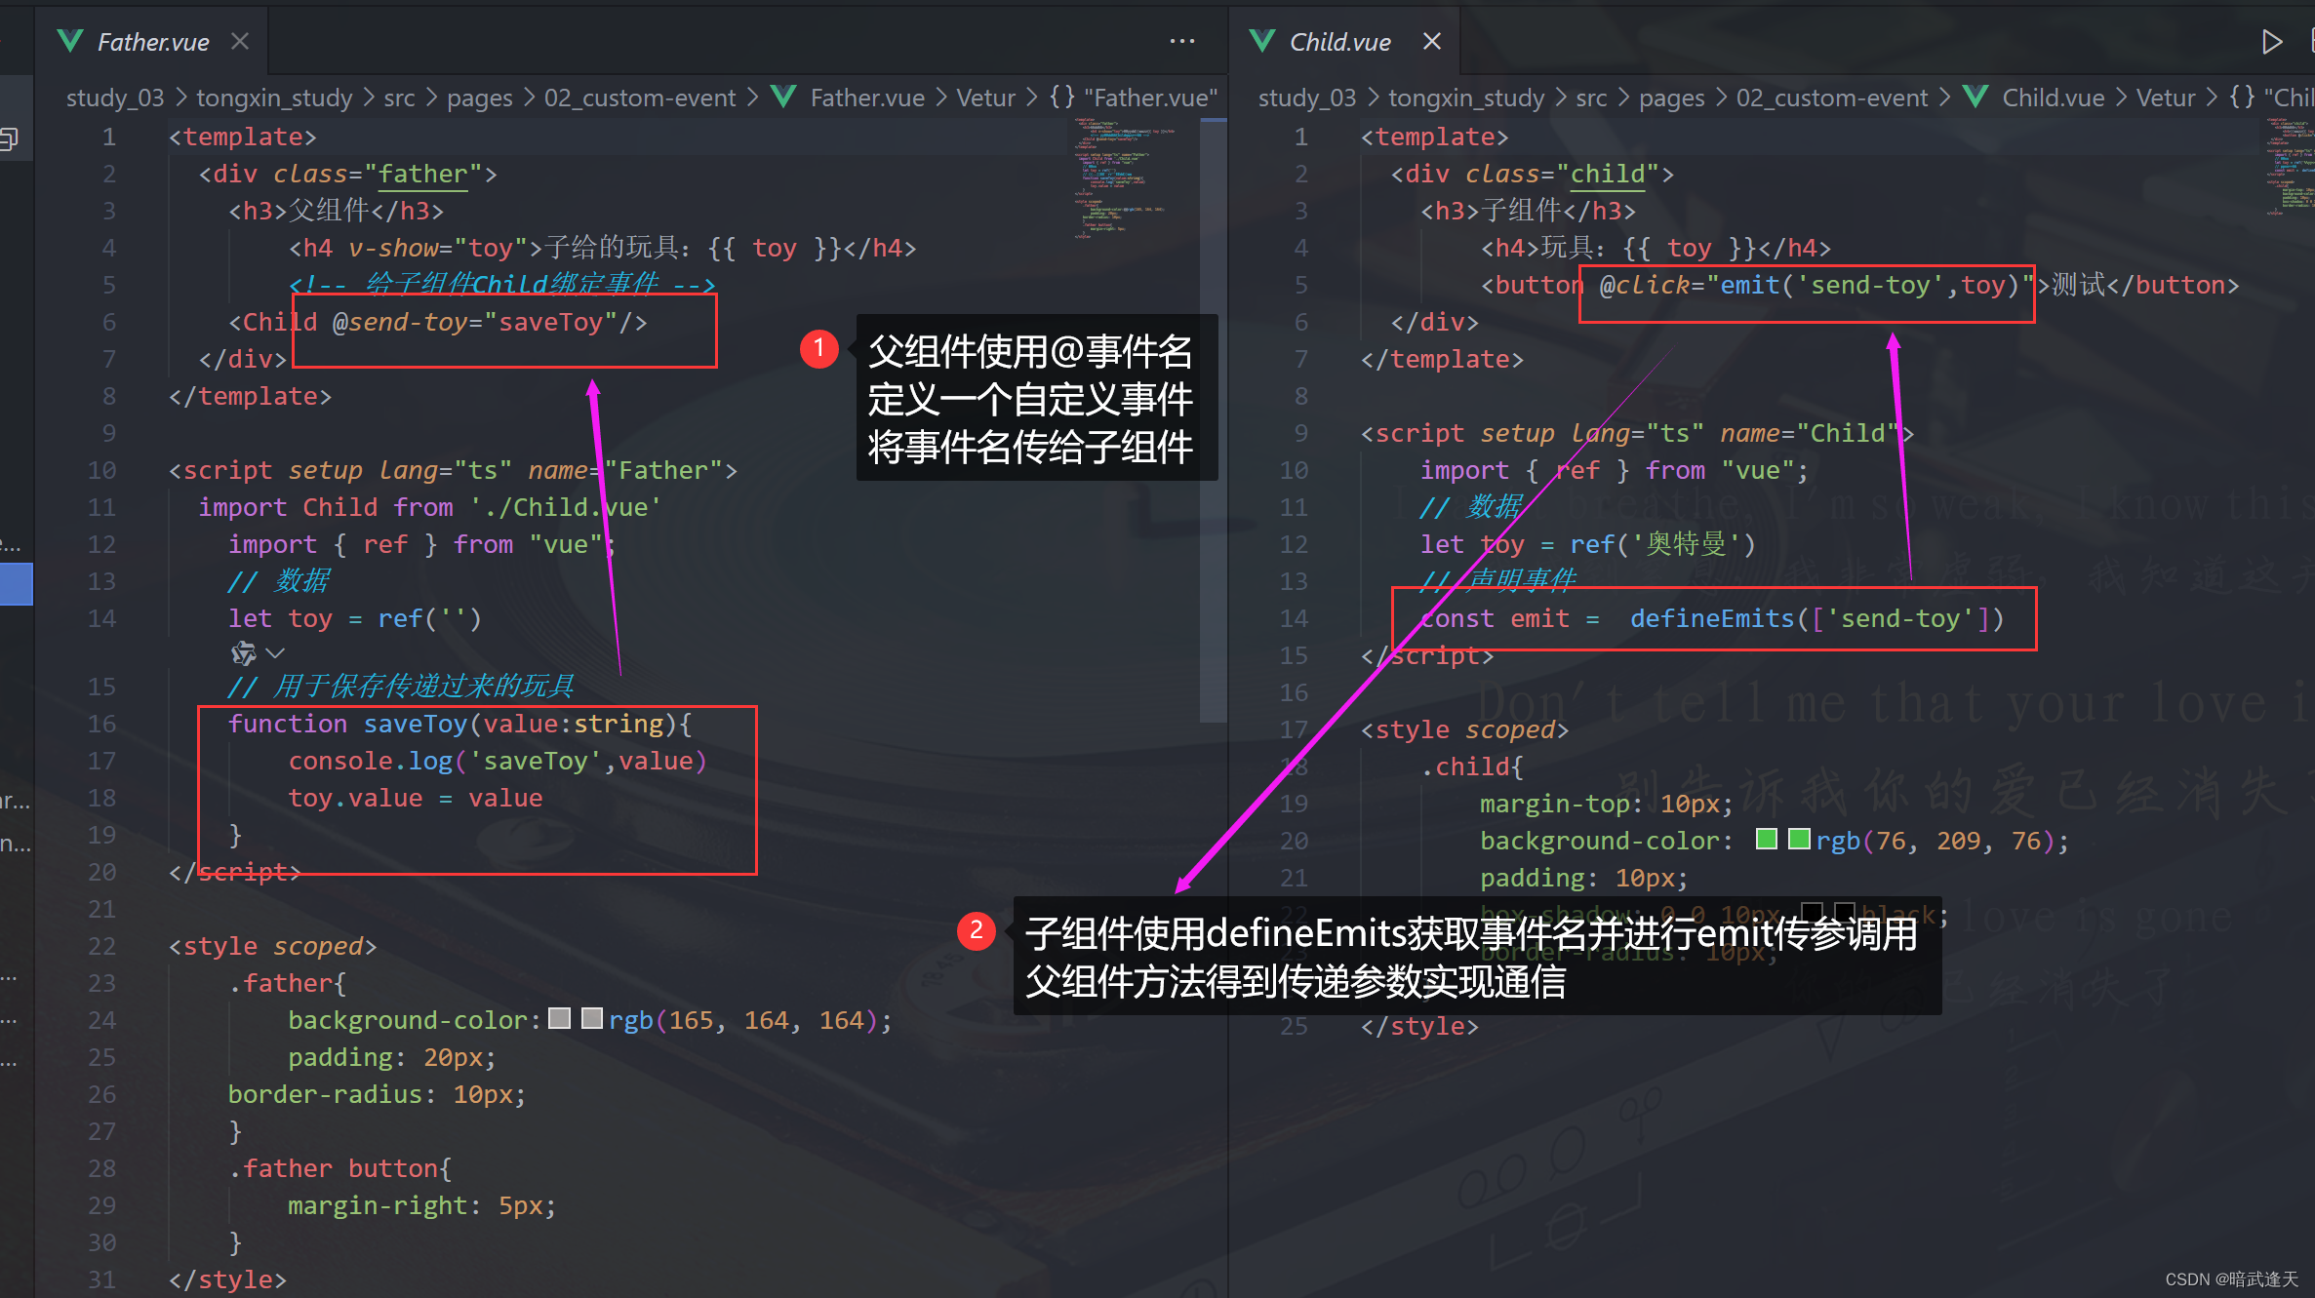This screenshot has height=1298, width=2315.
Task: Click 'v-show' attribute on Father.vue line 4
Action: [x=393, y=248]
